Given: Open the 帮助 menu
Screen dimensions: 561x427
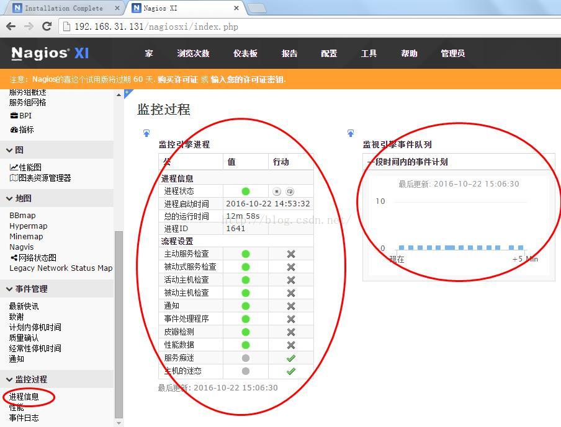Looking at the screenshot, I should 410,53.
